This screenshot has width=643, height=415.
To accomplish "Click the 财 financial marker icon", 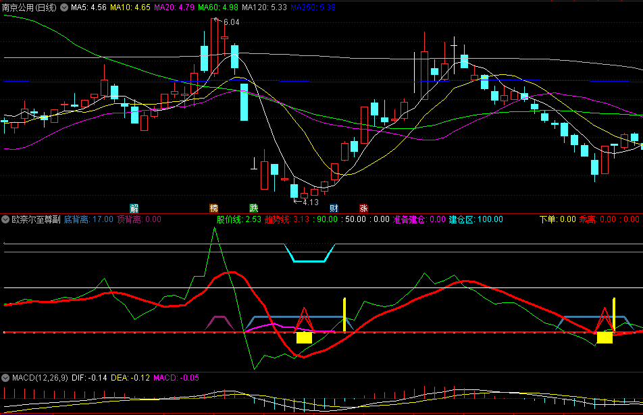I will (334, 208).
